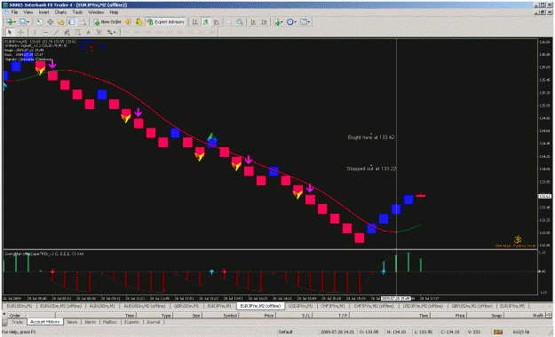Open the Periods clock dropdown
555x337 pixels.
(x=291, y=22)
